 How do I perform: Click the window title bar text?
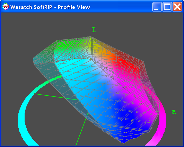[x=50, y=7]
